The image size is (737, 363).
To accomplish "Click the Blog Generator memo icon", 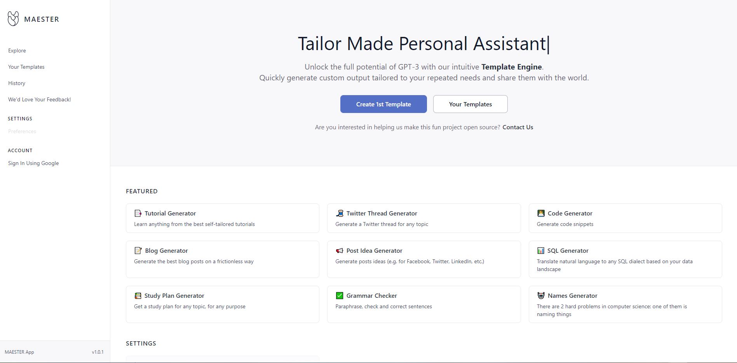I will click(x=138, y=250).
